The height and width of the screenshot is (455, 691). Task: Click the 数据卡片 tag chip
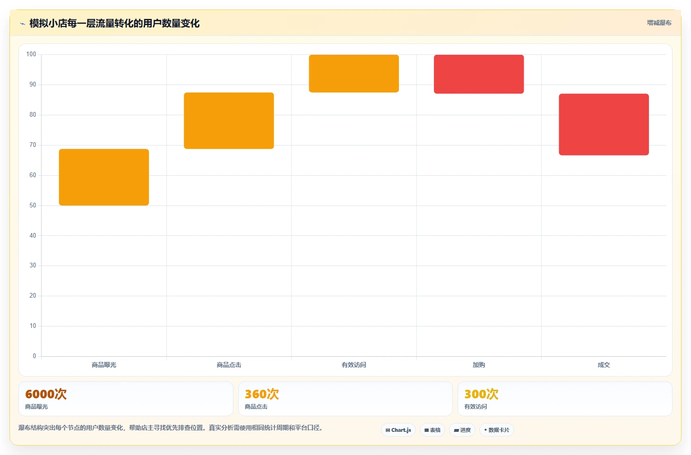pos(497,430)
